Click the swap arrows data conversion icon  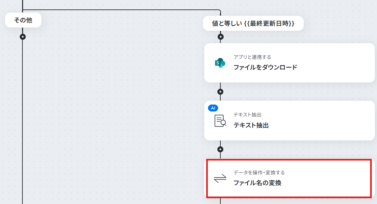pos(220,179)
